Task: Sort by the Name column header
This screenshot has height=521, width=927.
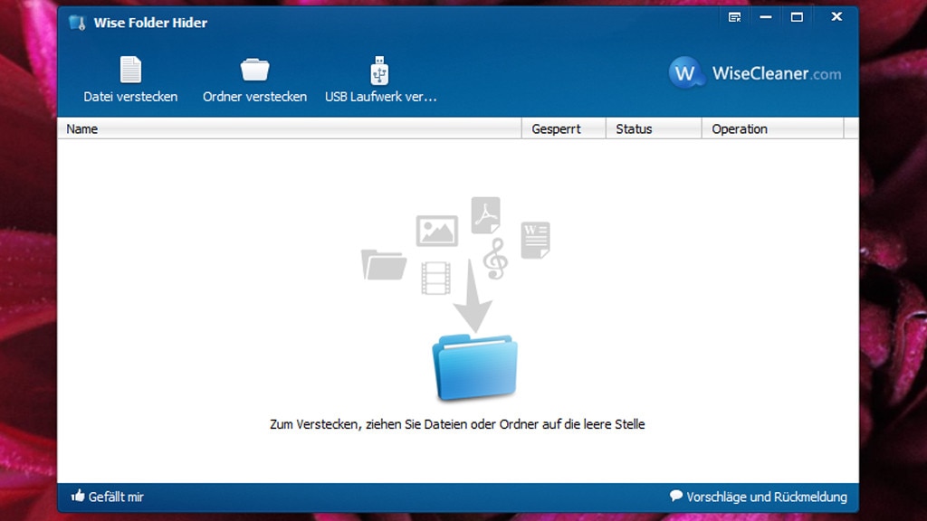Action: tap(290, 128)
